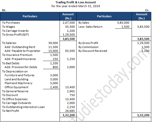Select 'To Office Expenses'
The height and width of the screenshot is (122, 152).
(15, 99)
